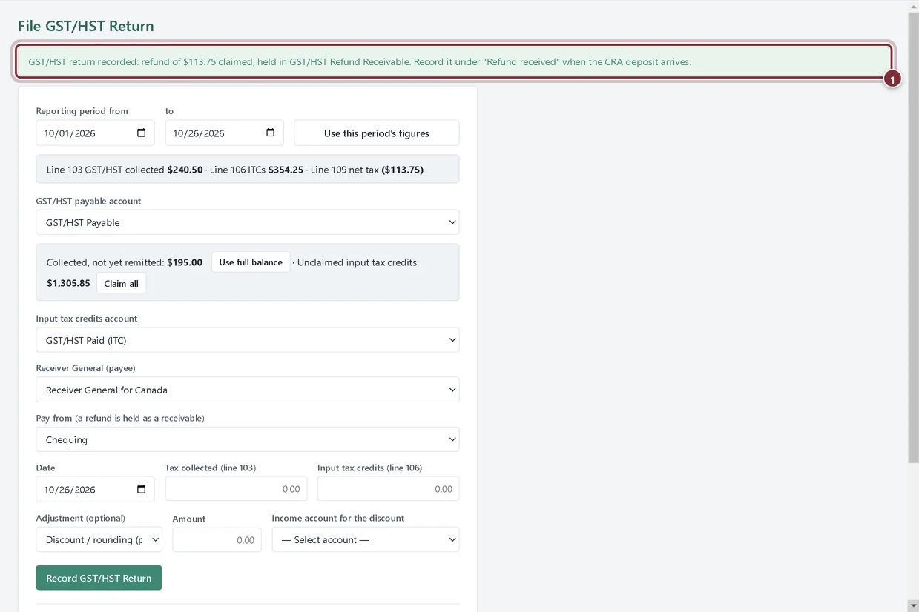The image size is (919, 612).
Task: Click Line 103 GST/HST collected $240.50 text
Action: tap(125, 170)
